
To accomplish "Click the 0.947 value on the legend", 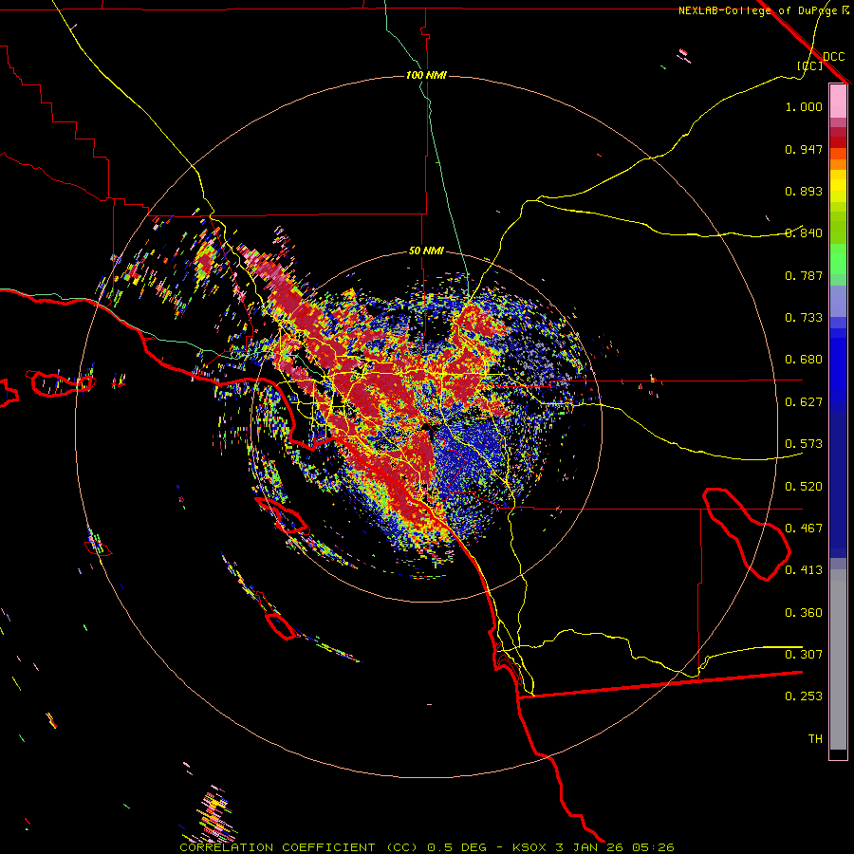I will (804, 149).
